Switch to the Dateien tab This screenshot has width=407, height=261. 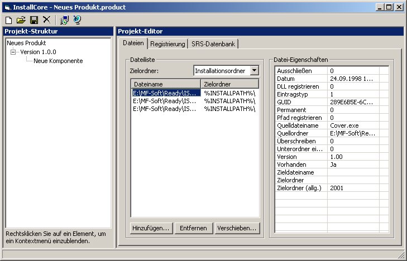pyautogui.click(x=133, y=43)
